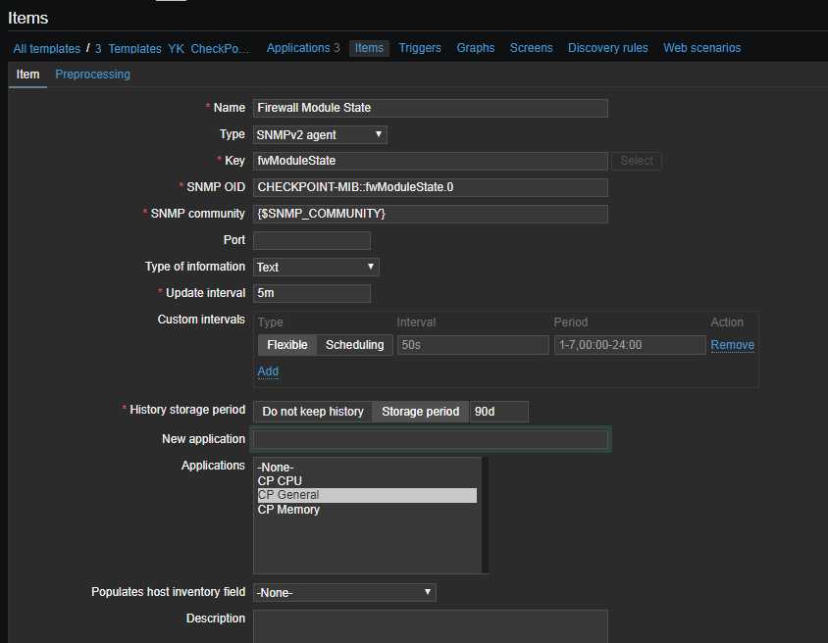
Task: Remove the custom interval row
Action: (x=732, y=345)
